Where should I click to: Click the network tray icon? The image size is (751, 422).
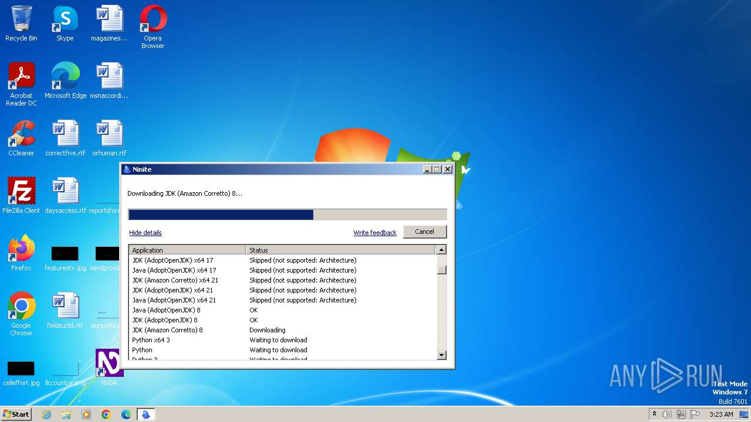point(681,414)
